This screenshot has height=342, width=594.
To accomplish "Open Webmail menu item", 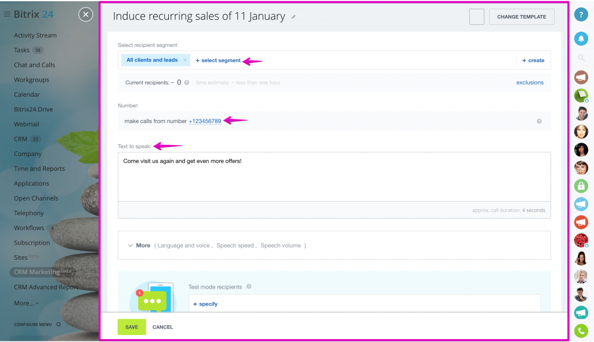I will pos(27,124).
